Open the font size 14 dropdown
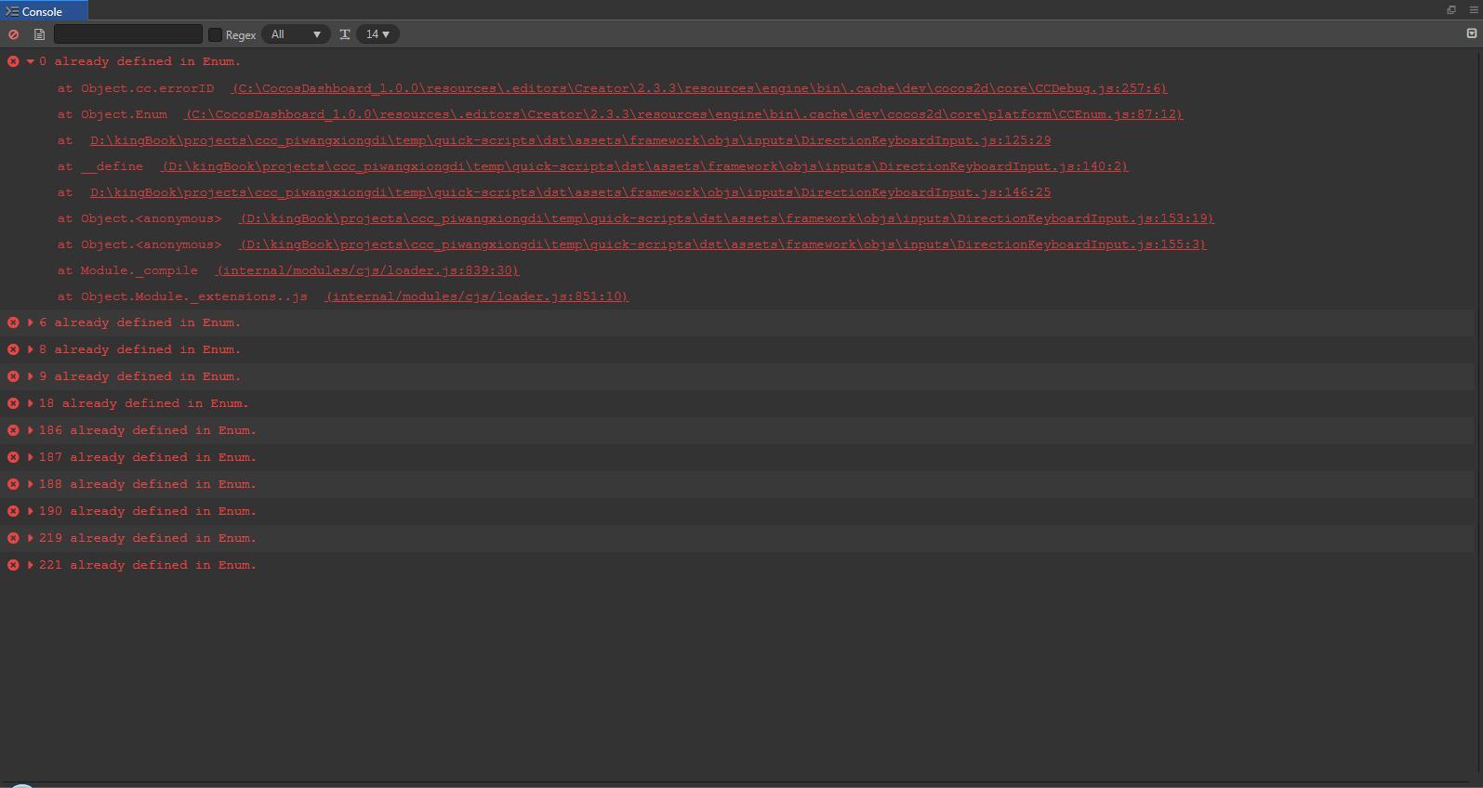 coord(377,34)
